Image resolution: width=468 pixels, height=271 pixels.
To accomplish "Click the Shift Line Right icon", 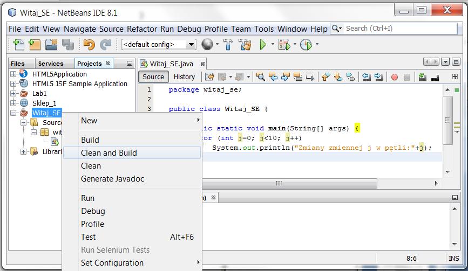I will 379,77.
